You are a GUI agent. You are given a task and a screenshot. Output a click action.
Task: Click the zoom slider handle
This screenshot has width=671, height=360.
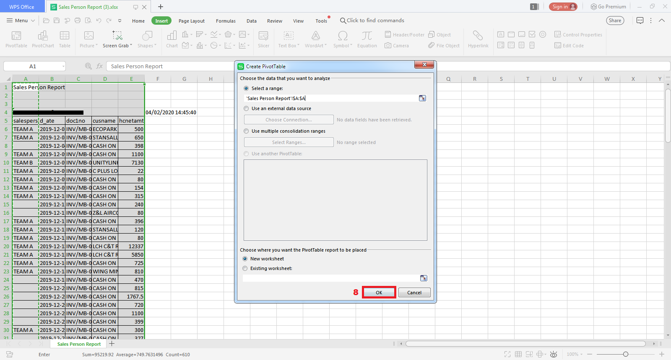point(625,354)
